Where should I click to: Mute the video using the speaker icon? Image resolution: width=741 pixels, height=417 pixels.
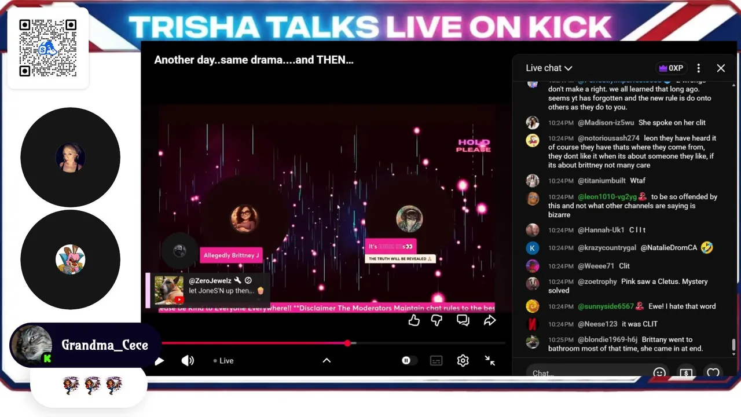click(x=188, y=361)
